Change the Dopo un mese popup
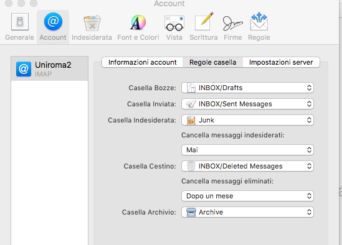The image size is (342, 245). tap(247, 196)
